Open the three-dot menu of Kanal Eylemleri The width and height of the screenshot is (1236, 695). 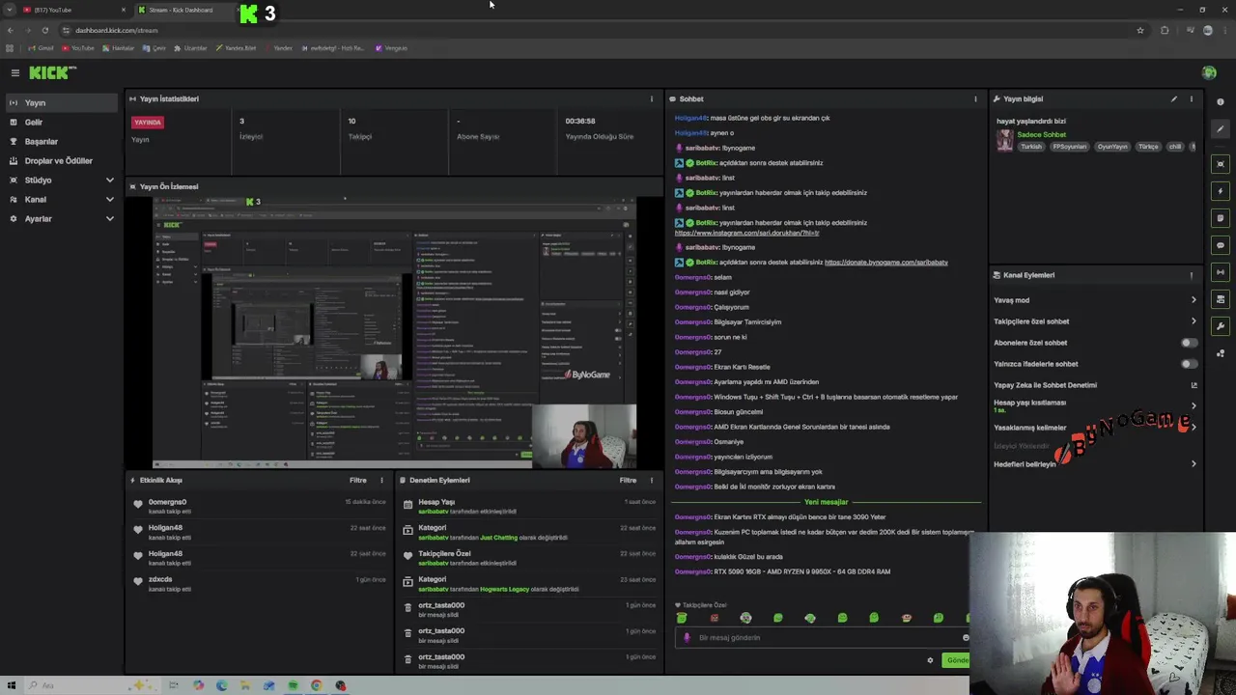pyautogui.click(x=1192, y=275)
